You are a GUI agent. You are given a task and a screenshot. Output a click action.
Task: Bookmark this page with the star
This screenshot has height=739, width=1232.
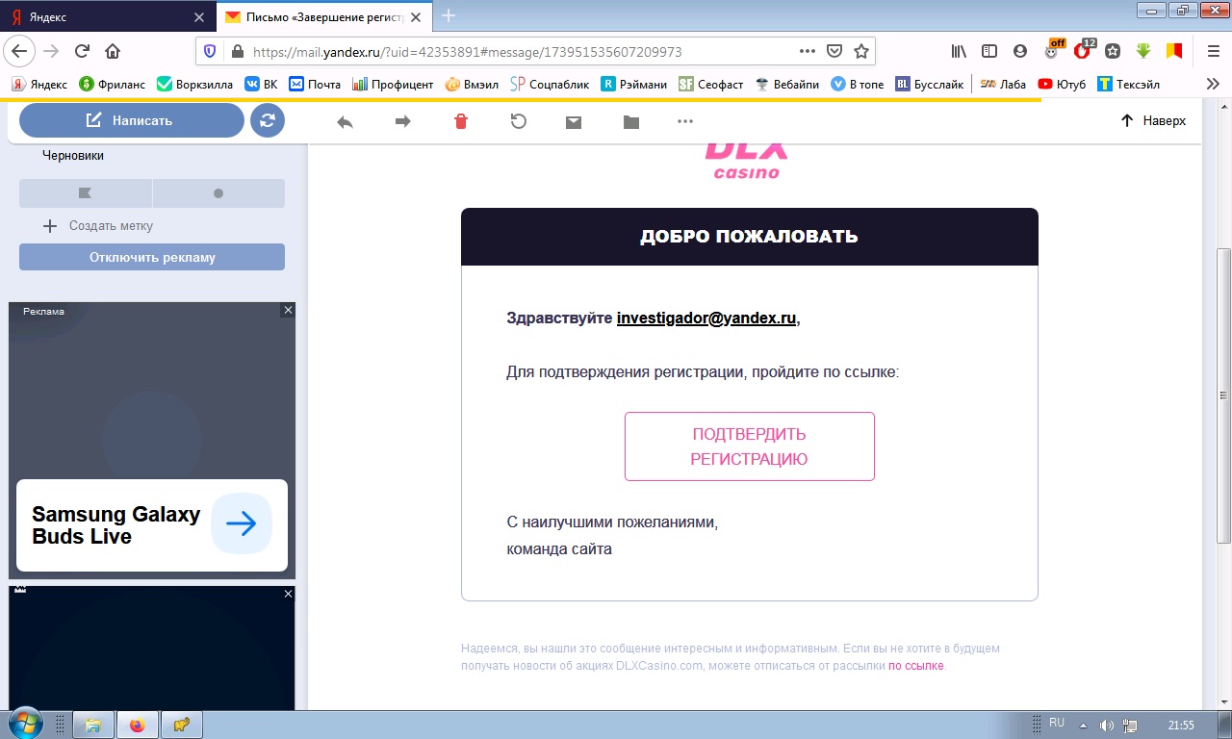[x=861, y=51]
